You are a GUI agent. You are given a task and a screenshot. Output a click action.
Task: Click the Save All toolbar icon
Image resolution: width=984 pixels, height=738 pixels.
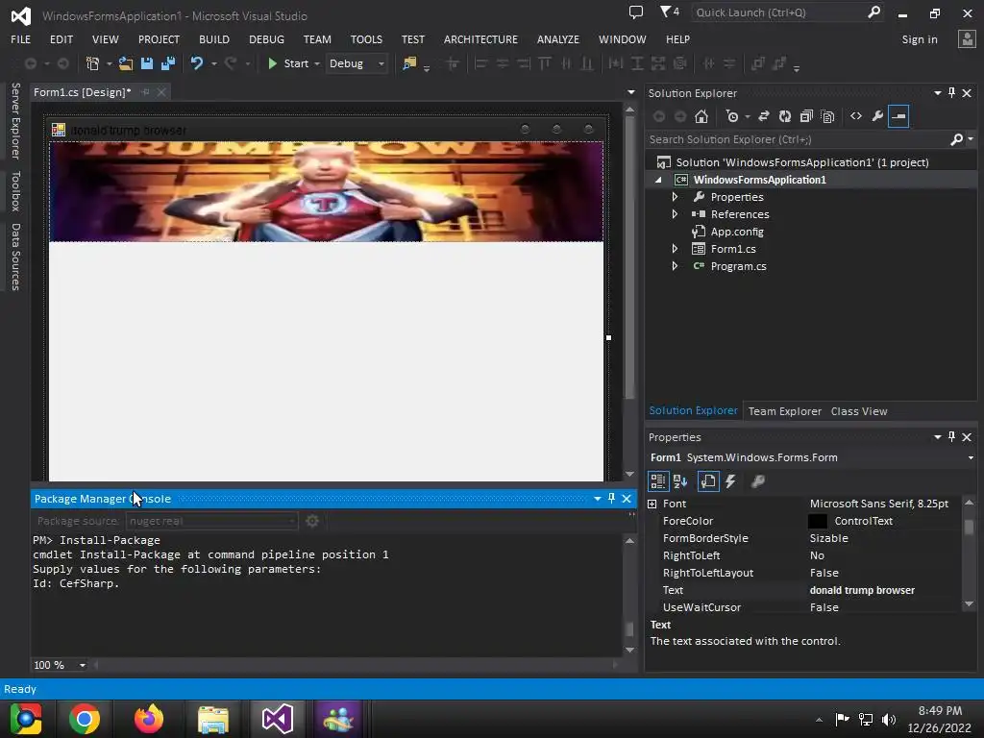(x=167, y=63)
